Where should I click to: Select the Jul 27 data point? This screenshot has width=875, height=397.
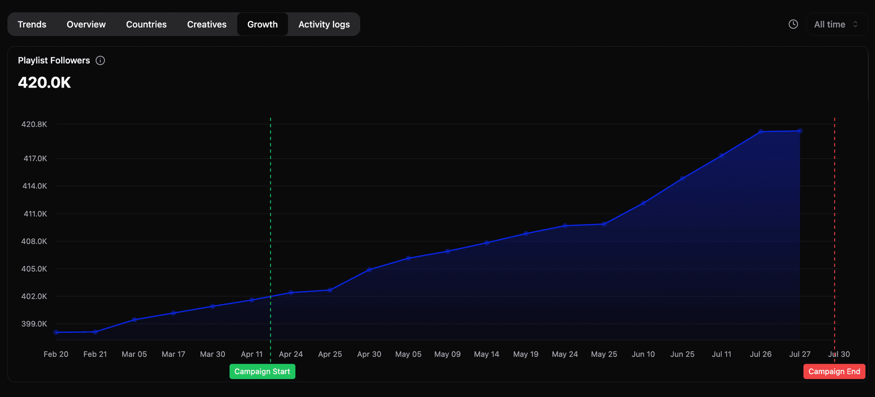point(800,131)
